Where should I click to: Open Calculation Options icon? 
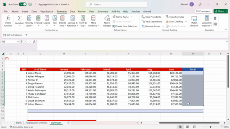pos(207,18)
